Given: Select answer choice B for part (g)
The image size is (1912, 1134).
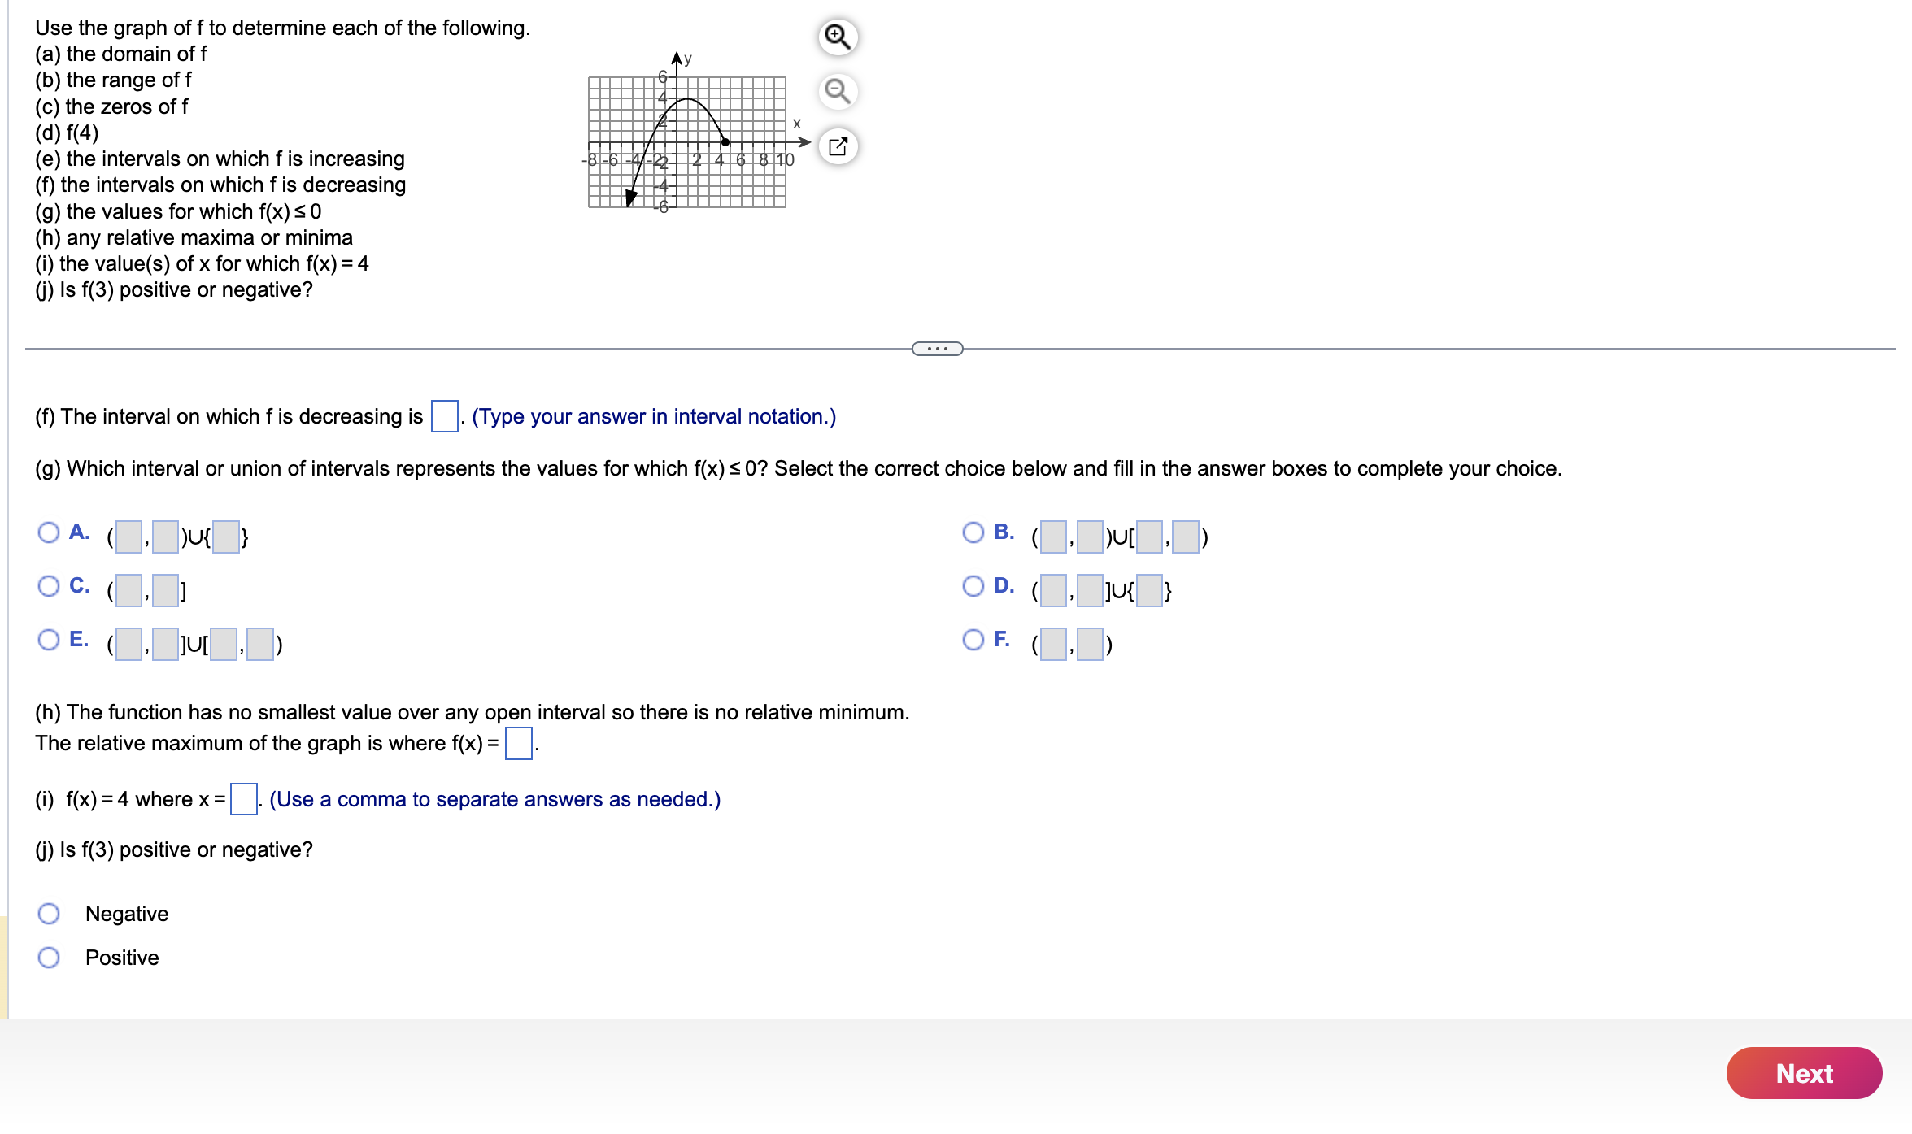Looking at the screenshot, I should tap(973, 532).
